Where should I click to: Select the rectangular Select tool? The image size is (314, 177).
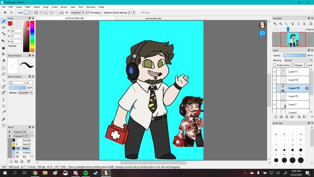tap(3, 68)
